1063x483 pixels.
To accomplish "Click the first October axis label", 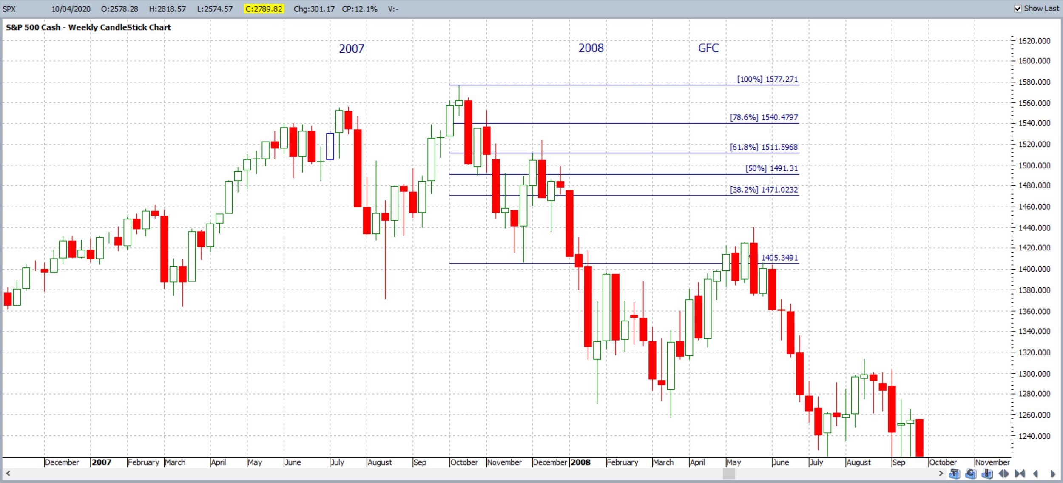I will point(464,462).
